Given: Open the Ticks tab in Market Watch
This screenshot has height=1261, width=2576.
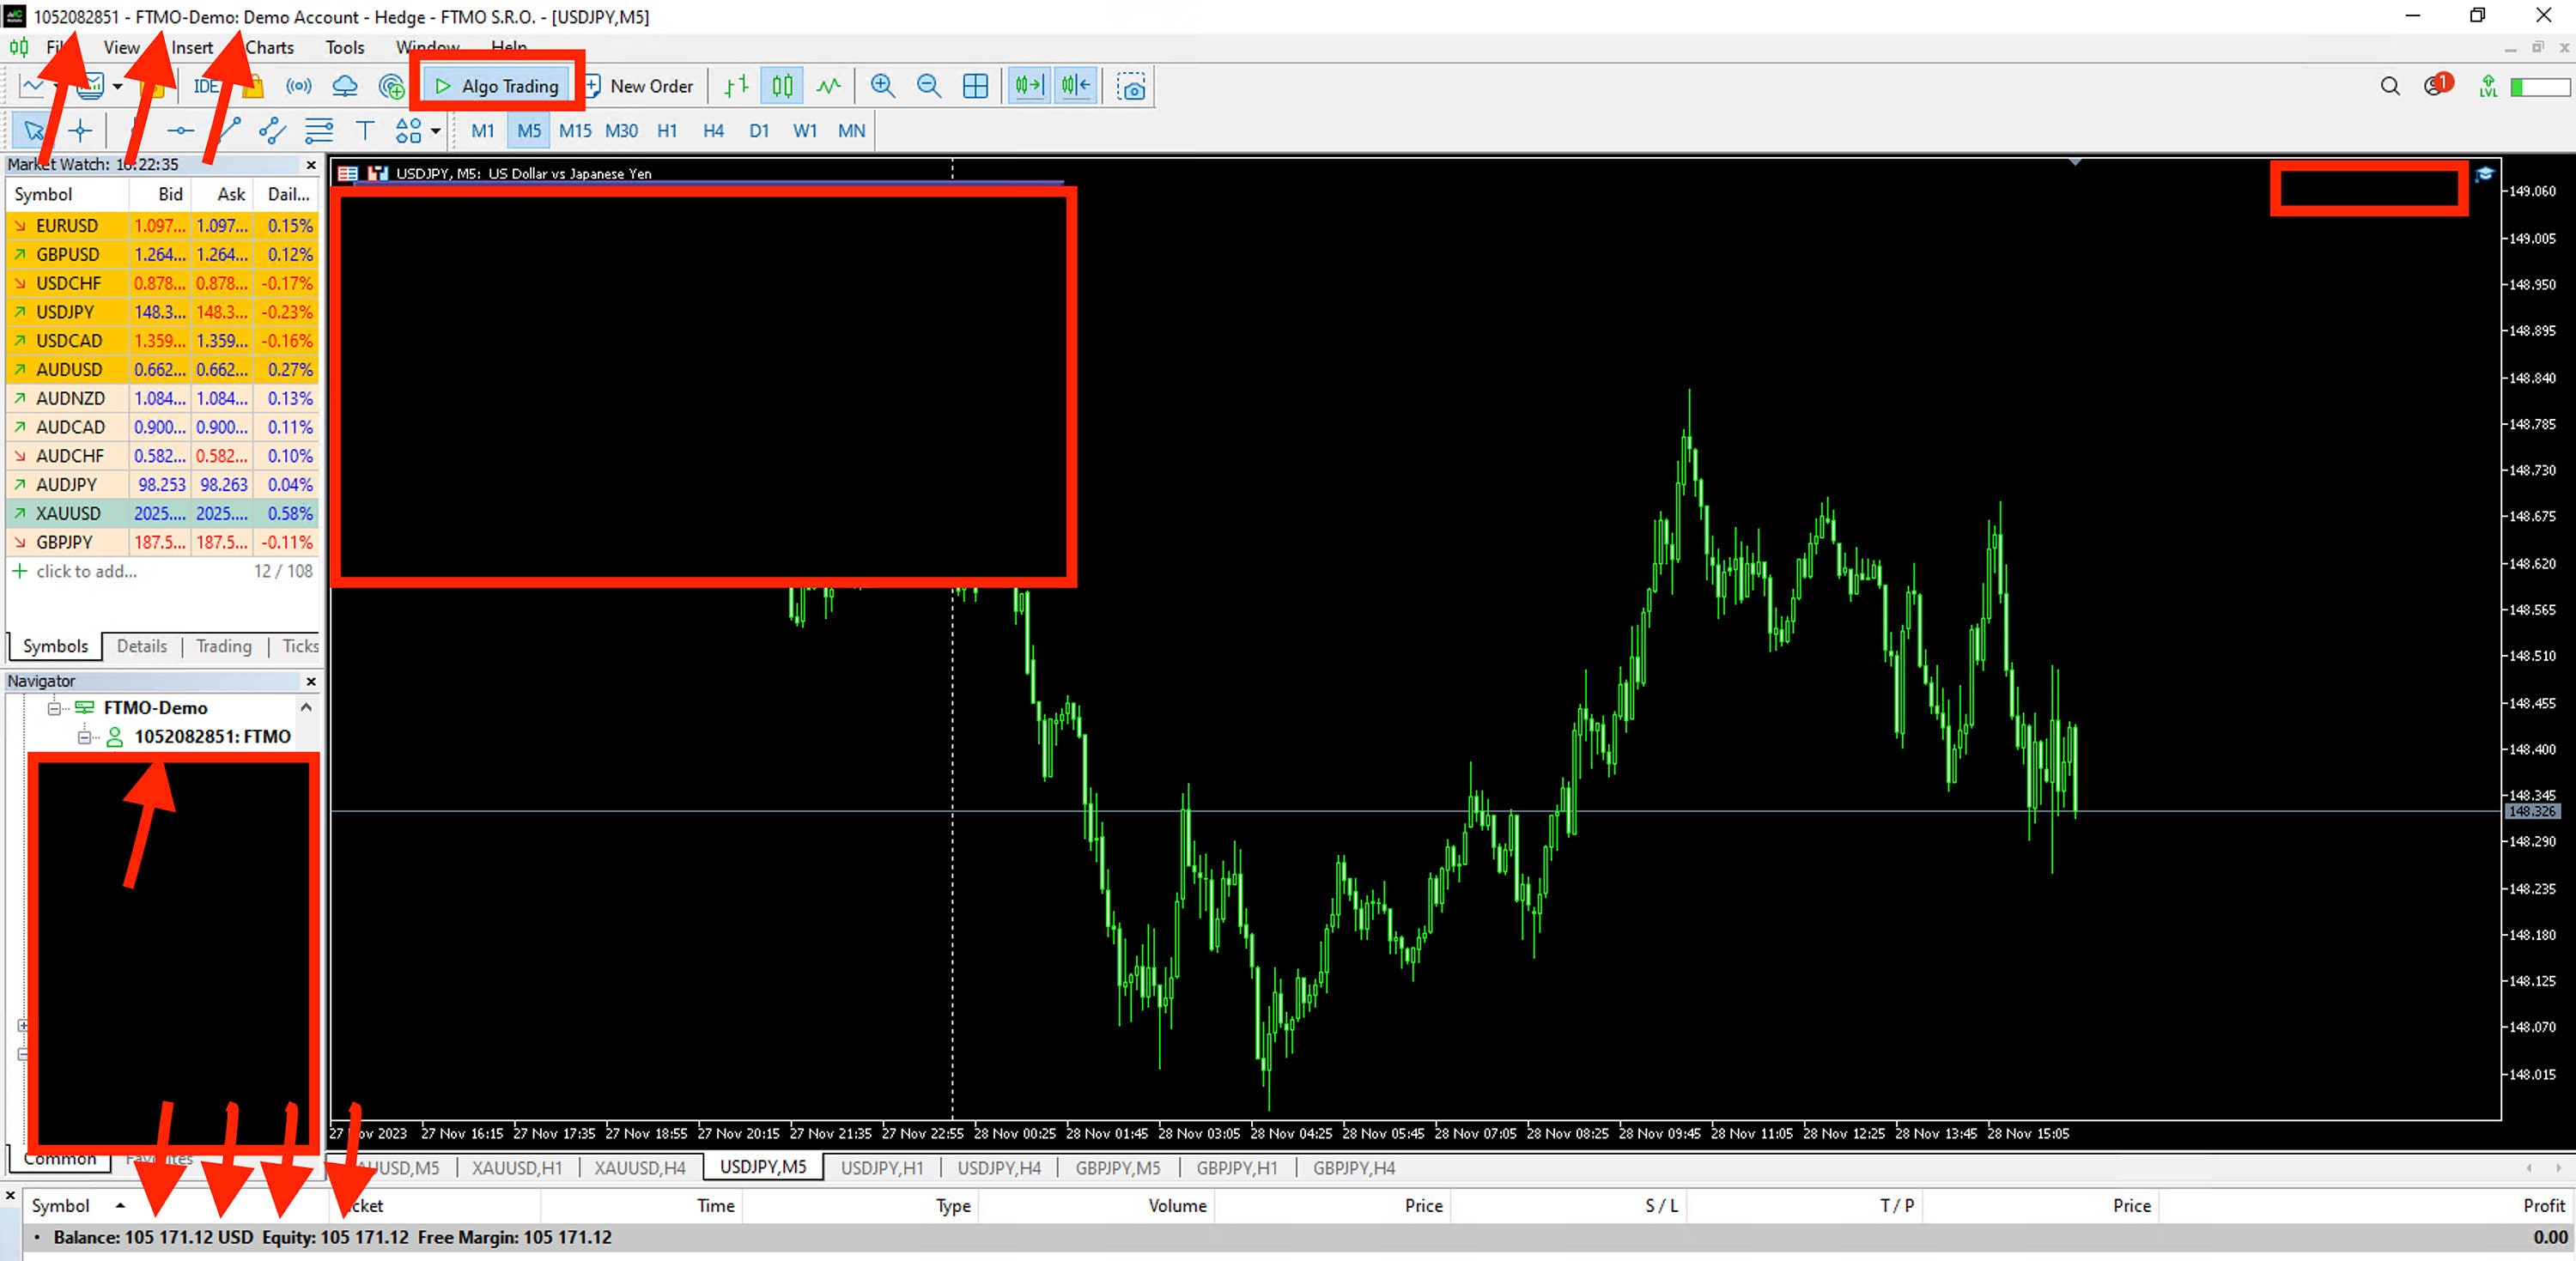Looking at the screenshot, I should [x=299, y=646].
